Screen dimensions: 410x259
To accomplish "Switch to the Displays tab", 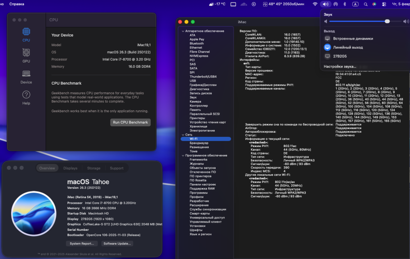I will point(71,168).
